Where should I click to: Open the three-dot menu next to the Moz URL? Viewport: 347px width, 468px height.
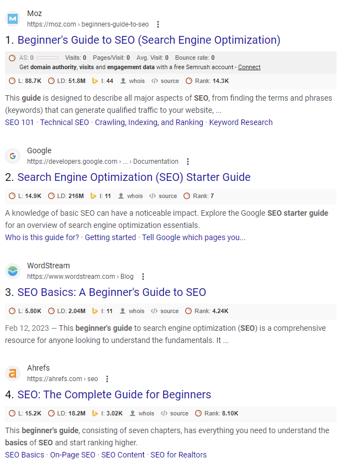coord(158,24)
